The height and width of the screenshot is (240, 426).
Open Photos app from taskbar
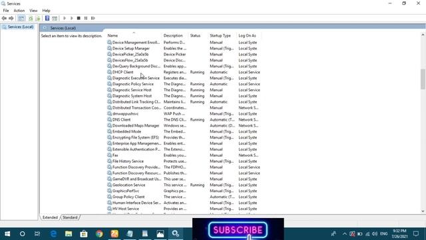point(160,234)
